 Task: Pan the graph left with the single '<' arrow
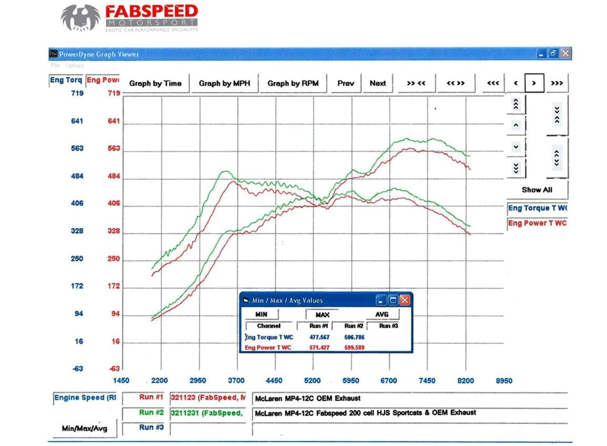[516, 83]
